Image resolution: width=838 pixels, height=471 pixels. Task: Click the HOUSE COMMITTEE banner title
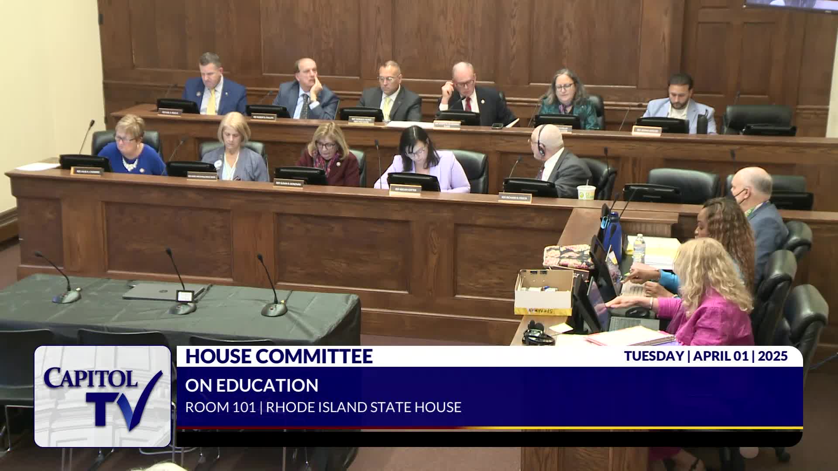point(279,356)
